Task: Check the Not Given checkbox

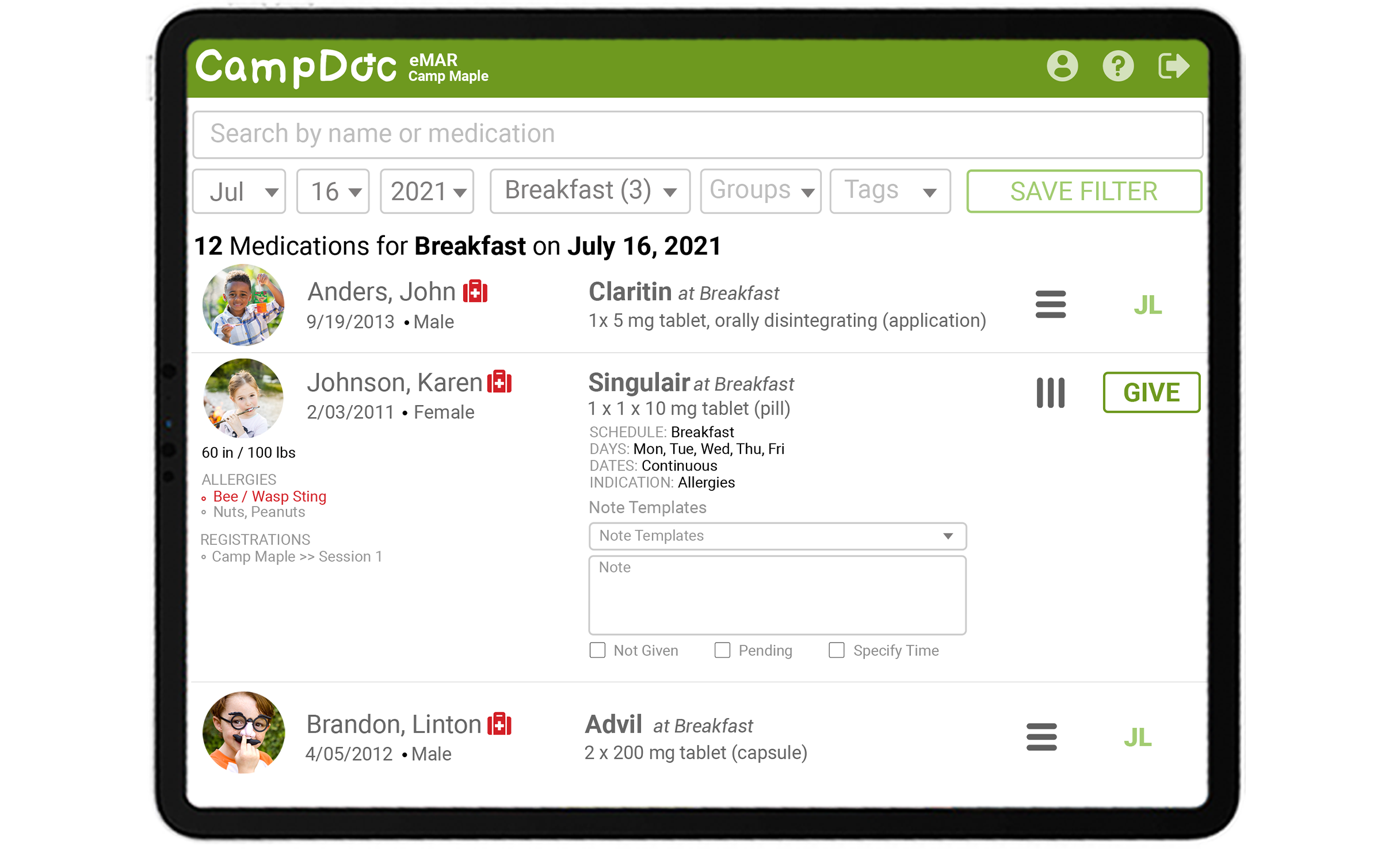Action: [597, 650]
